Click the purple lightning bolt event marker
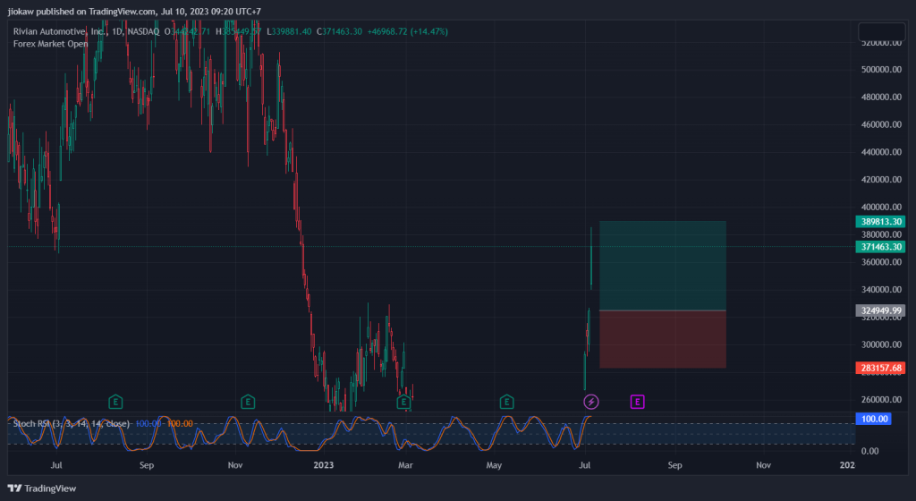 pos(591,402)
